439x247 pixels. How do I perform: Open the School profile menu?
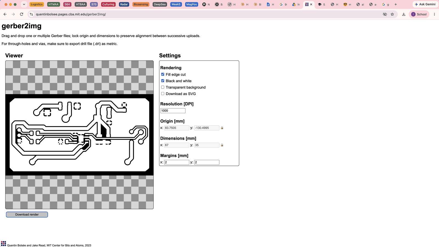pyautogui.click(x=419, y=14)
